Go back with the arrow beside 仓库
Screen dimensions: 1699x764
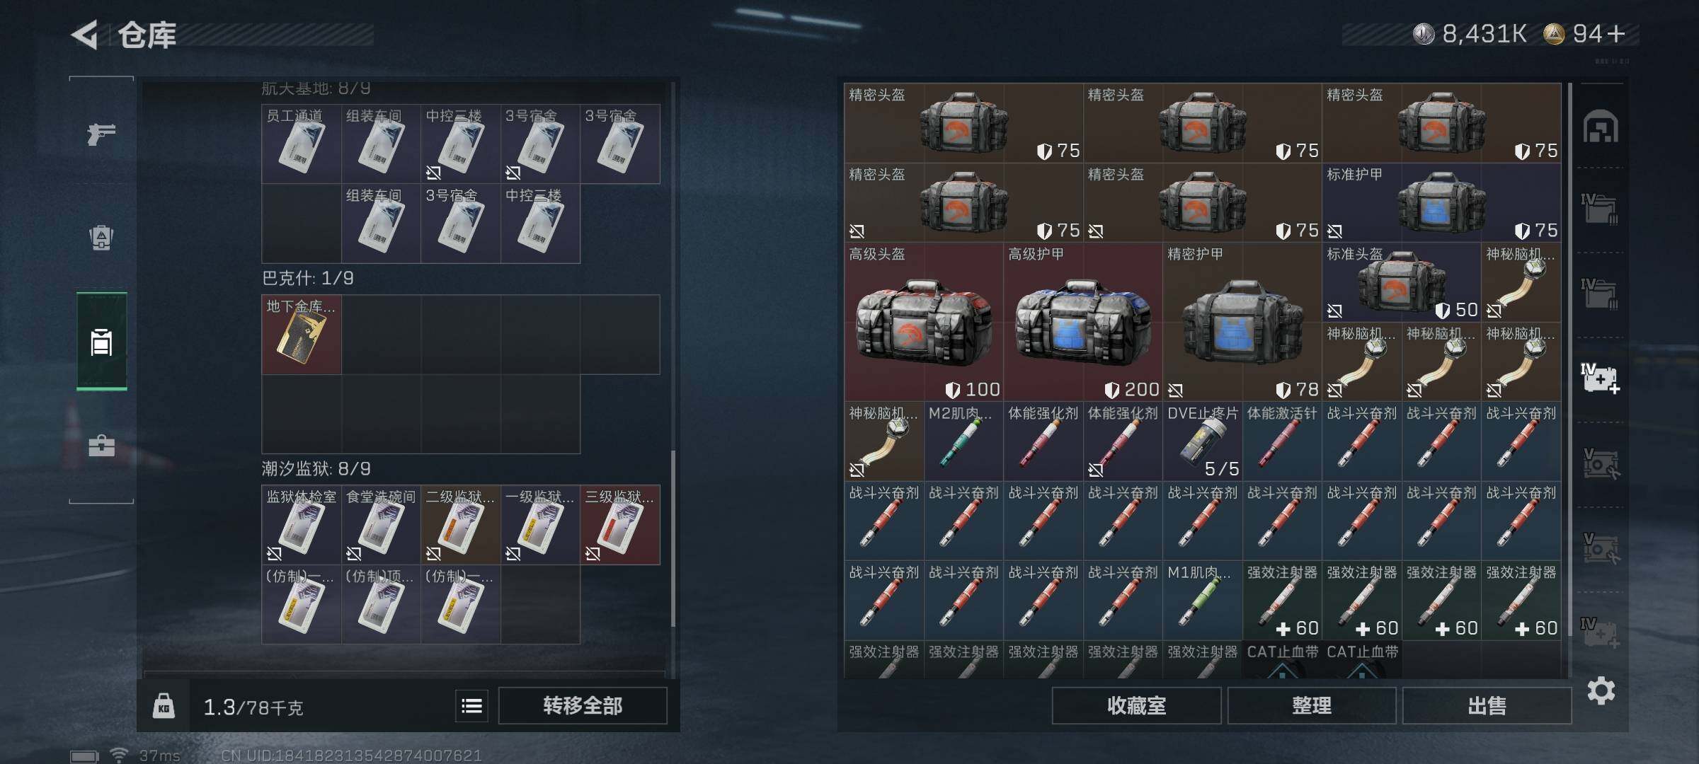point(85,34)
